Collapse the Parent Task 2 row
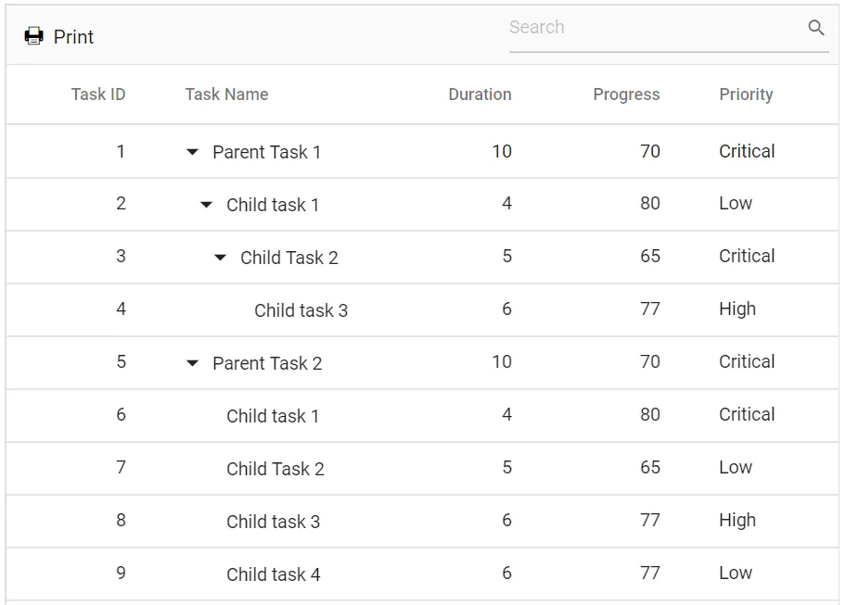Viewport: 845px width, 605px height. tap(192, 362)
